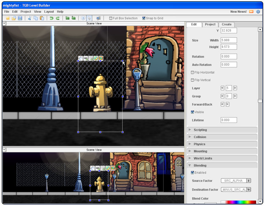Expand the World Limits section
The width and height of the screenshot is (265, 206).
[x=222, y=158]
